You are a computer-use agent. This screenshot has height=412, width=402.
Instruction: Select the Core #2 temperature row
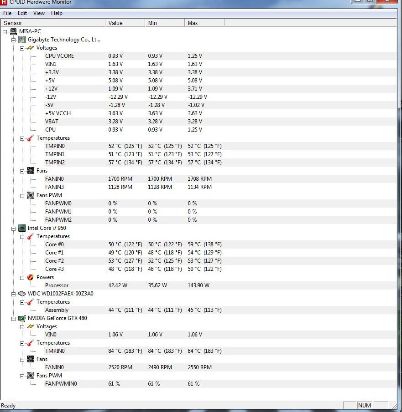[220, 261]
